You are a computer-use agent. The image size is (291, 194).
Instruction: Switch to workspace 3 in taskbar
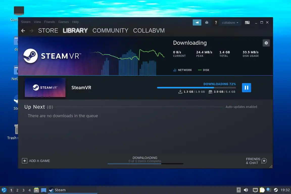(x=23, y=190)
